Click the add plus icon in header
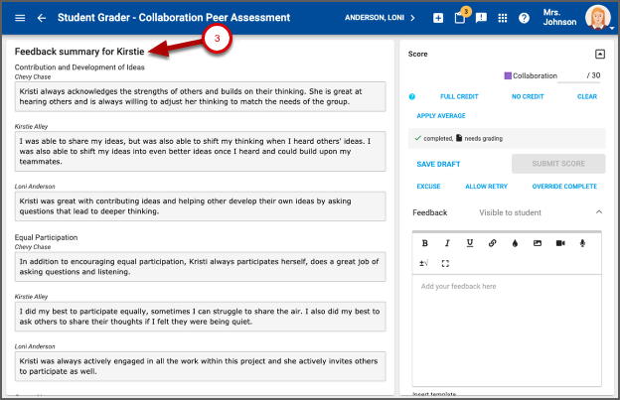 pyautogui.click(x=439, y=18)
